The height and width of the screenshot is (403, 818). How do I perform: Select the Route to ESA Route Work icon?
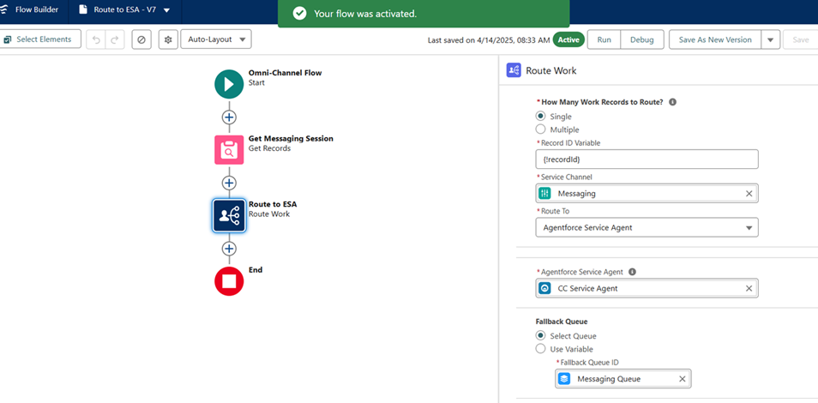click(x=229, y=215)
